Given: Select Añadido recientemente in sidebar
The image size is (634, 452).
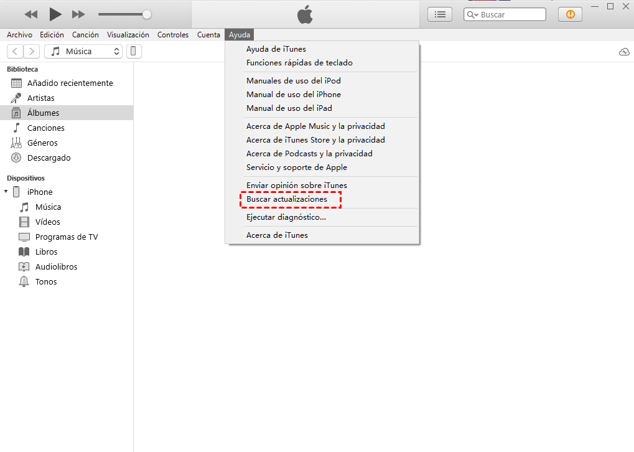Looking at the screenshot, I should (70, 83).
